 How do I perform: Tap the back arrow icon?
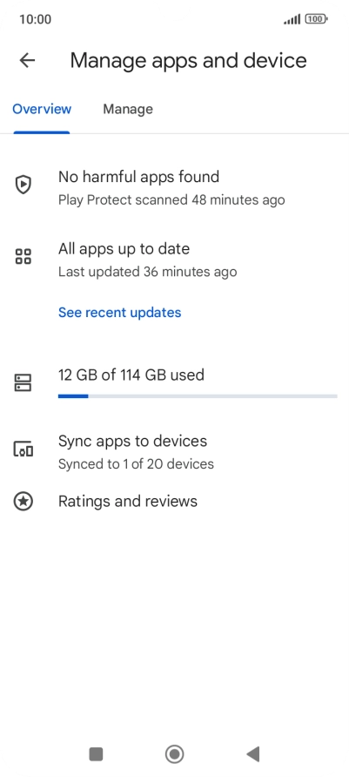pyautogui.click(x=27, y=60)
